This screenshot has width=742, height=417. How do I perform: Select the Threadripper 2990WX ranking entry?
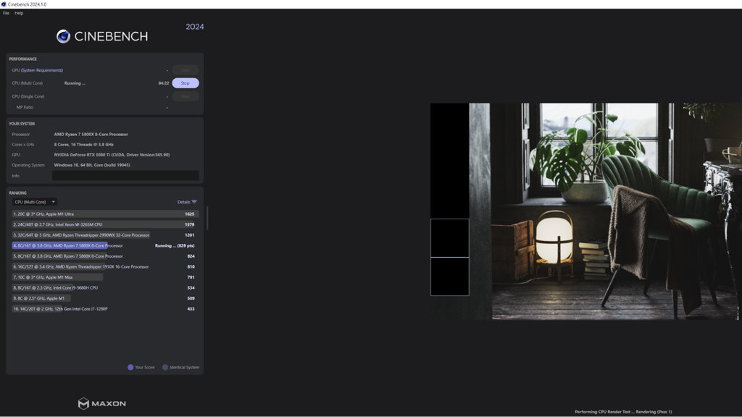[104, 235]
